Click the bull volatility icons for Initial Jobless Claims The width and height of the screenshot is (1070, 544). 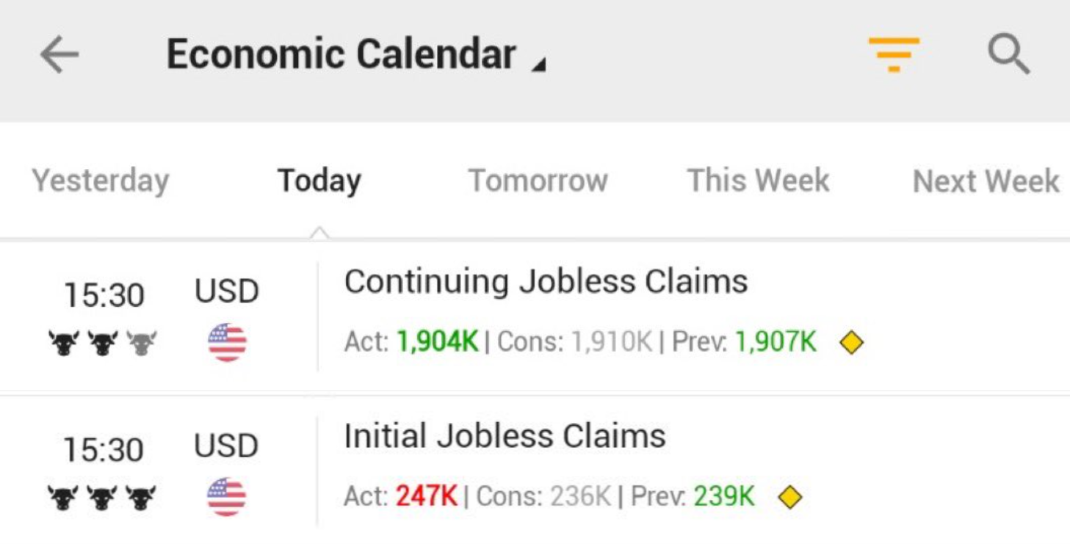tap(102, 498)
